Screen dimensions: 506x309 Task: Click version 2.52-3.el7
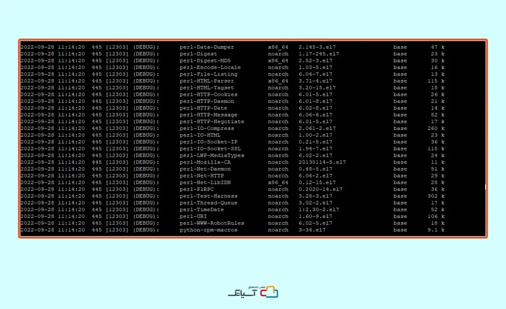point(316,61)
